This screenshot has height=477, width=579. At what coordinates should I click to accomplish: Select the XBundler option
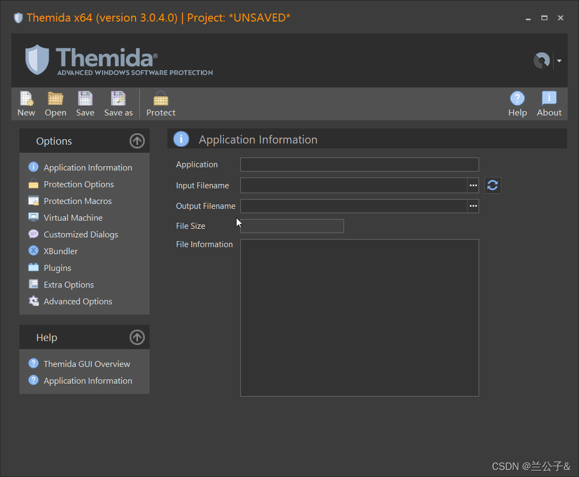[x=53, y=251]
